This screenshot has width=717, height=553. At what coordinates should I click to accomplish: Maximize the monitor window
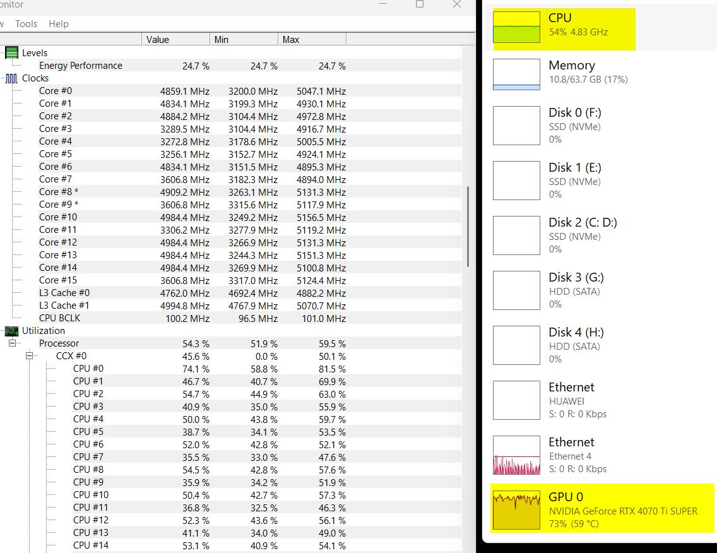tap(420, 4)
